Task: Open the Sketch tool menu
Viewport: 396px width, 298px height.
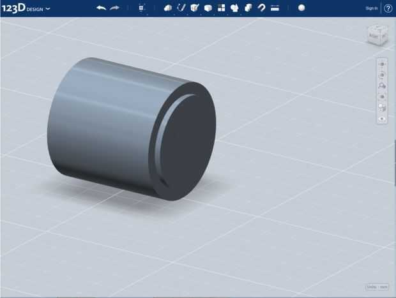Action: tap(181, 8)
